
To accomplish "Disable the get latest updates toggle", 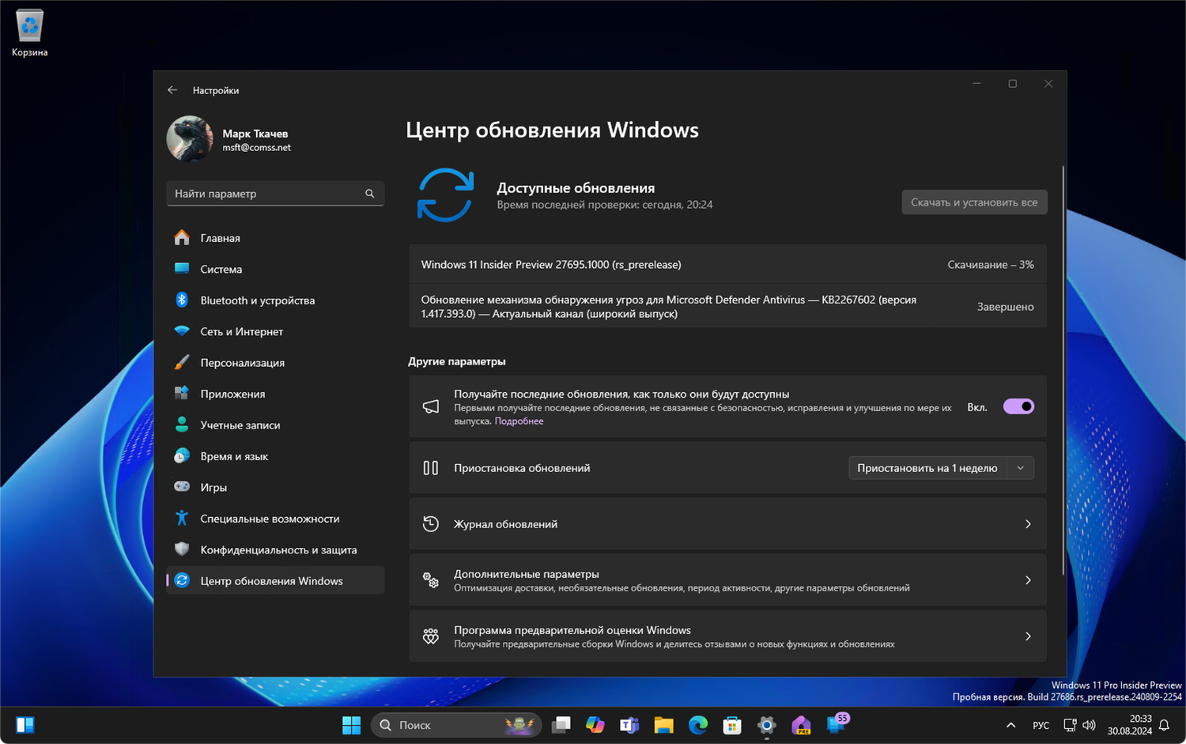I will pos(1018,406).
